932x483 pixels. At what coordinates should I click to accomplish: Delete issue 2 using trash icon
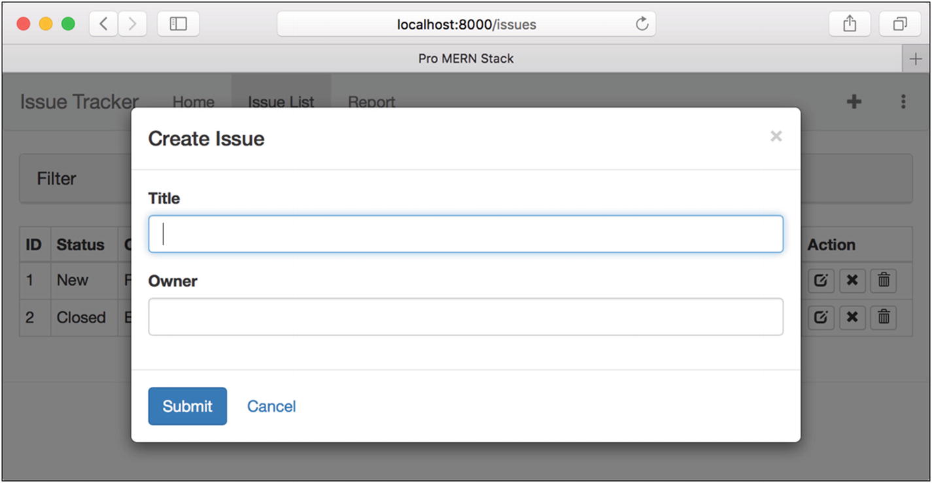884,318
